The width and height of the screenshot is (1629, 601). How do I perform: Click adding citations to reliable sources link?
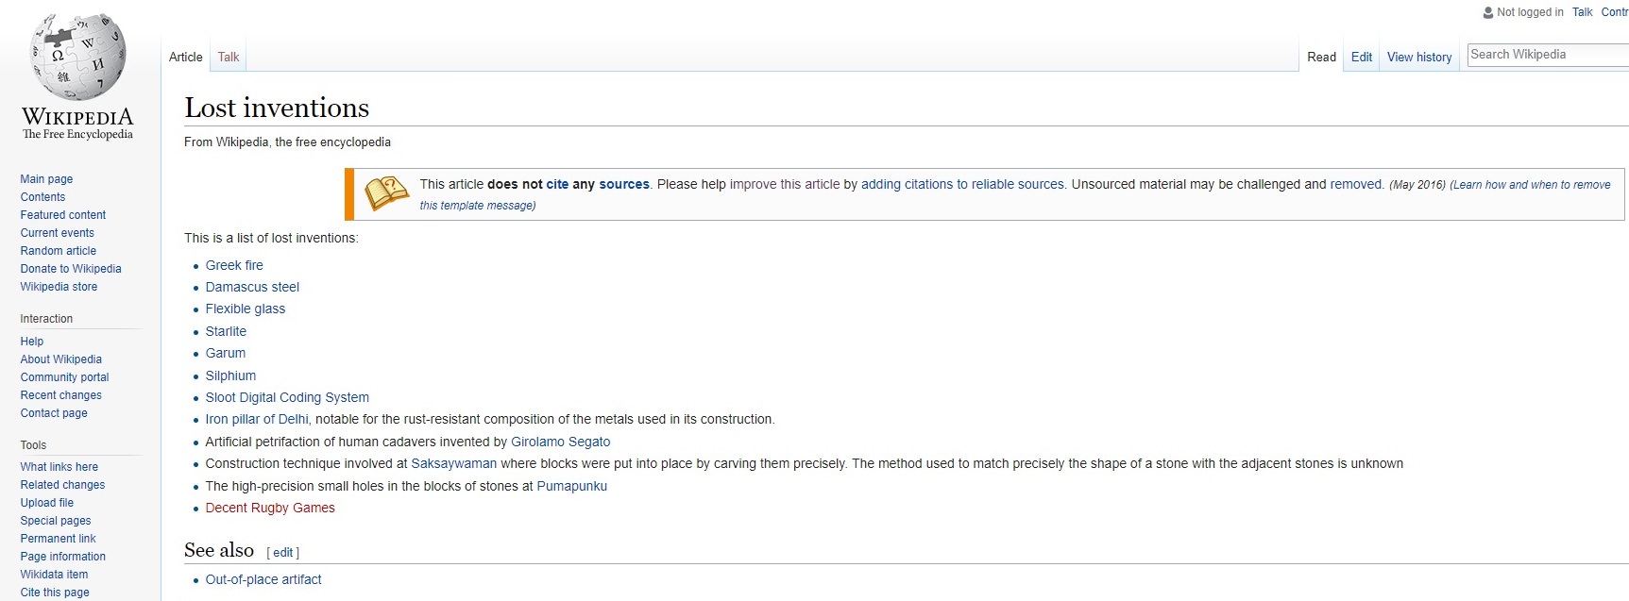(962, 184)
